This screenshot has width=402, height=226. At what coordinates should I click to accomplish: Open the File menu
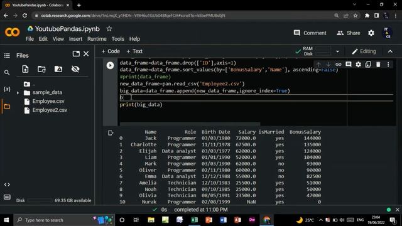coord(30,39)
